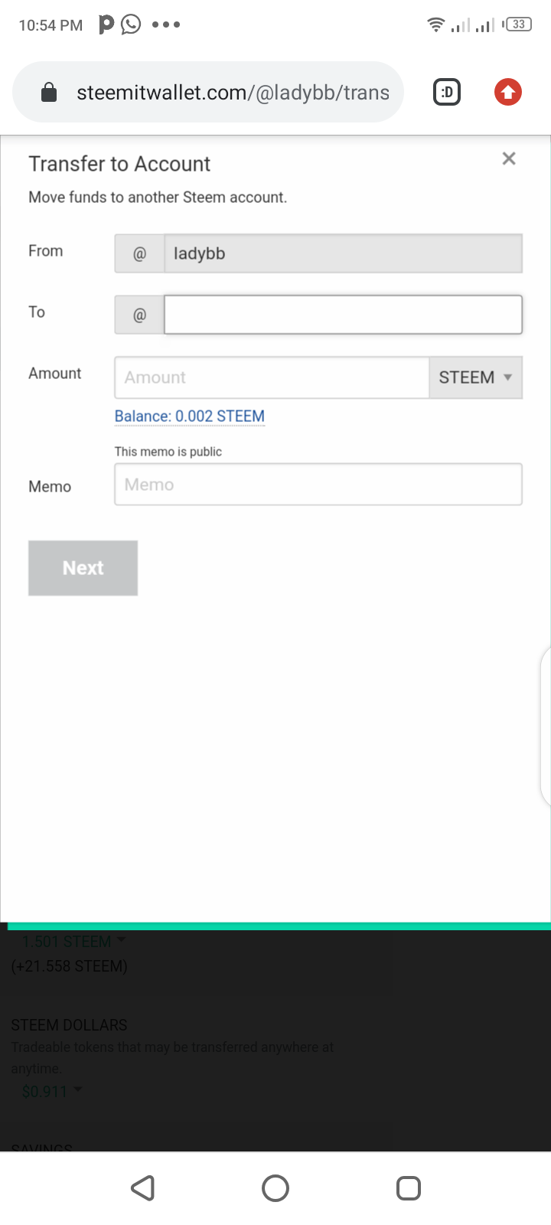Tap the P notification icon in the status bar
This screenshot has height=1225, width=551.
coord(106,24)
